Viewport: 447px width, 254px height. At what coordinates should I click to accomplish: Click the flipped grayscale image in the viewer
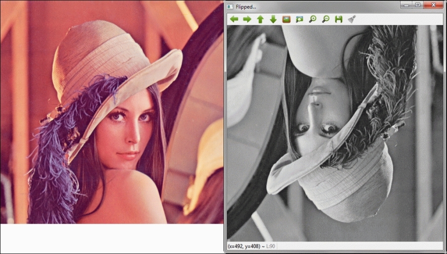click(x=335, y=133)
